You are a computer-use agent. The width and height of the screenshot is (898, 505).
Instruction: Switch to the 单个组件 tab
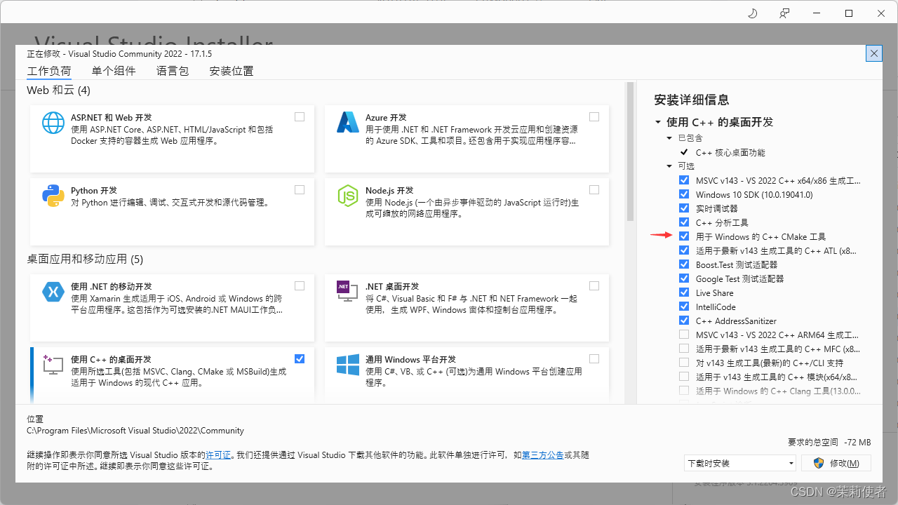(x=114, y=71)
